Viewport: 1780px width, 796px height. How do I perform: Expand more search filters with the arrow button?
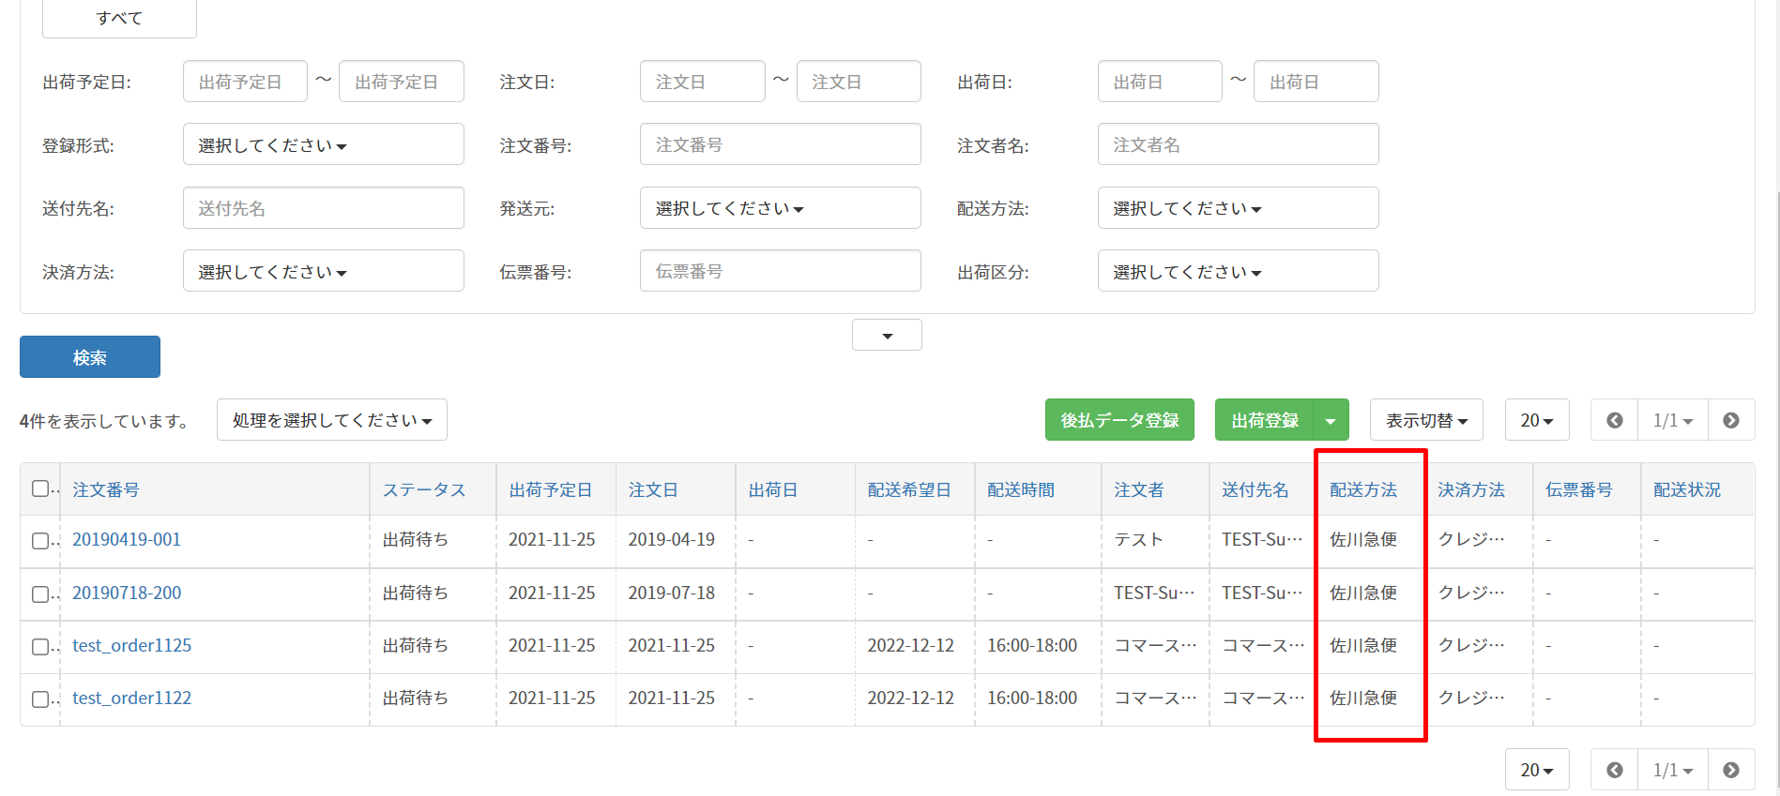pyautogui.click(x=887, y=335)
